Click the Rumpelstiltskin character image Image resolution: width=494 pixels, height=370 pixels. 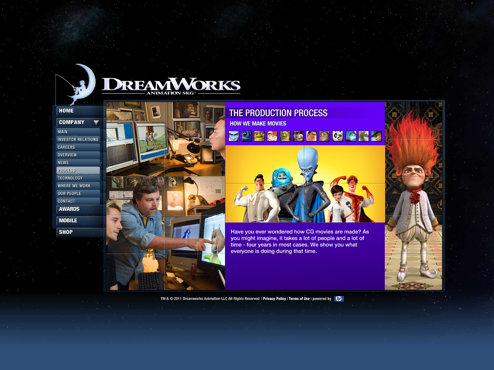(x=413, y=196)
